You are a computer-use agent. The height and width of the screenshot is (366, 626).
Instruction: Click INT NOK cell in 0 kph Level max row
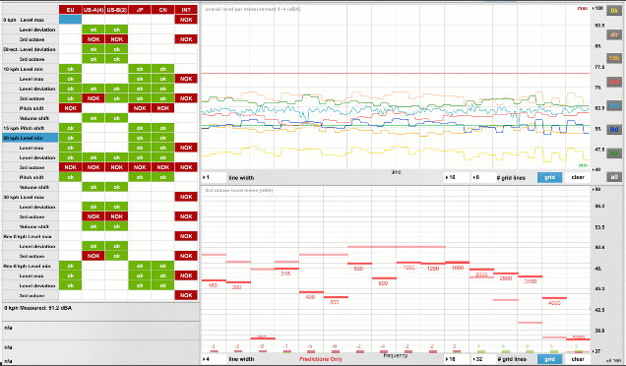(x=186, y=20)
